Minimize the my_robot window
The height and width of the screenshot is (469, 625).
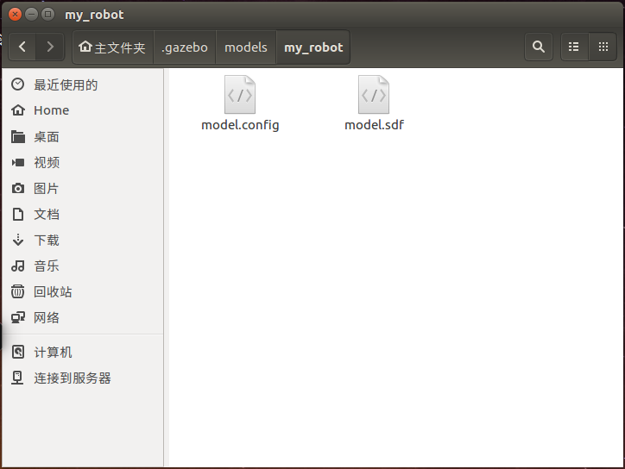point(31,15)
